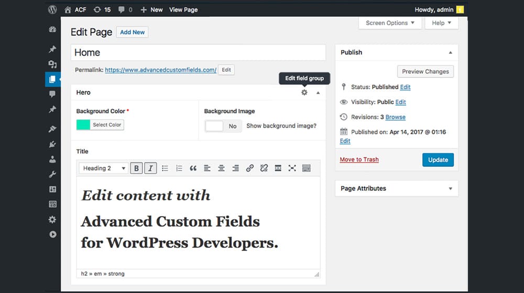Viewport: 524px width, 293px height.
Task: Click the Home page title field
Action: (198, 52)
